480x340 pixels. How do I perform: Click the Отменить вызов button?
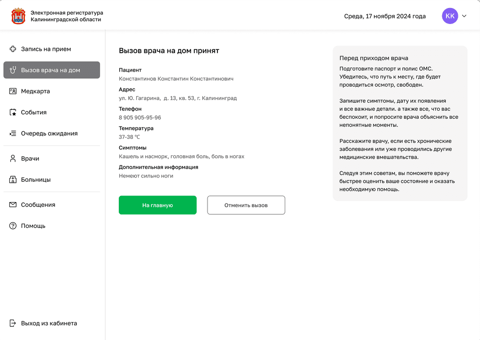246,205
